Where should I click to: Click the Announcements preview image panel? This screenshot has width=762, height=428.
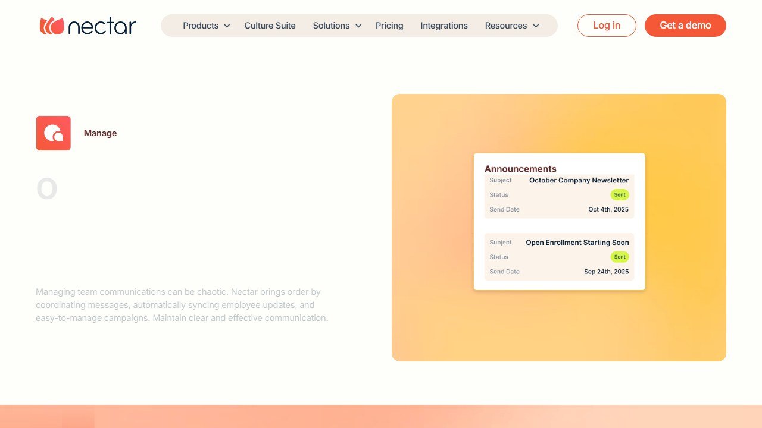coord(559,228)
